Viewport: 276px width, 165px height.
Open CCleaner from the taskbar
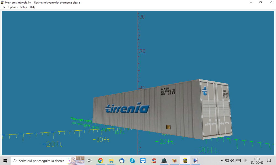153,161
